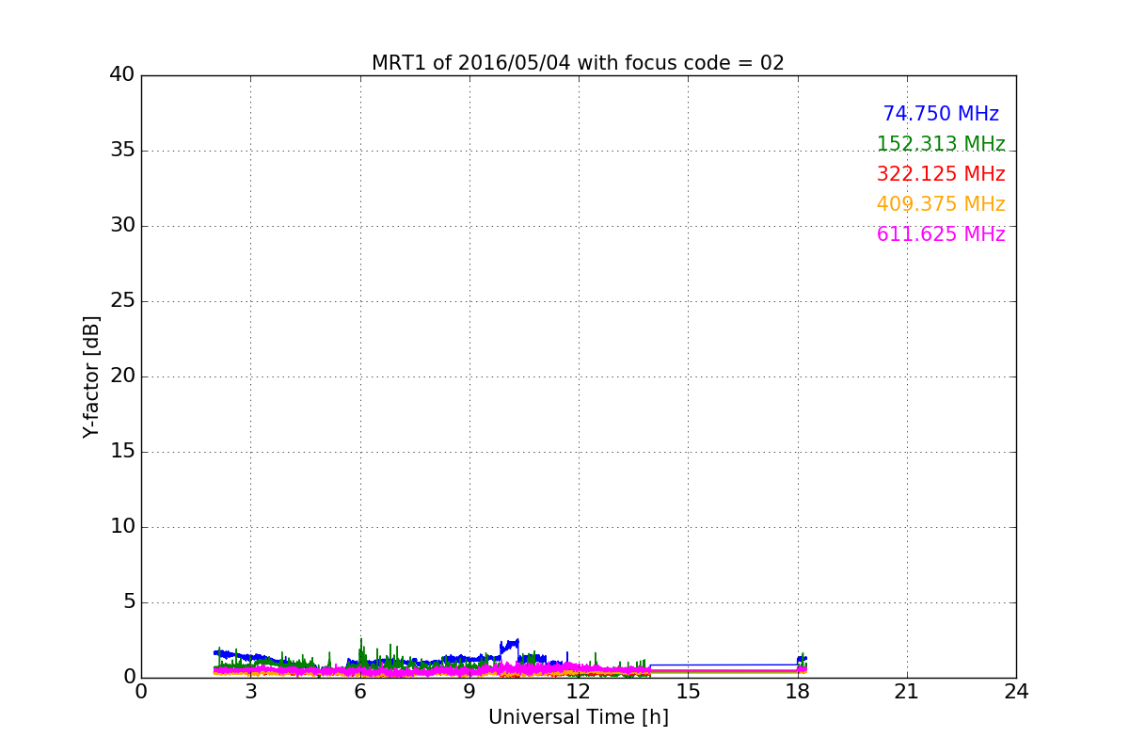The height and width of the screenshot is (753, 1129).
Task: Click the y-axis tick label '30'
Action: coord(122,226)
